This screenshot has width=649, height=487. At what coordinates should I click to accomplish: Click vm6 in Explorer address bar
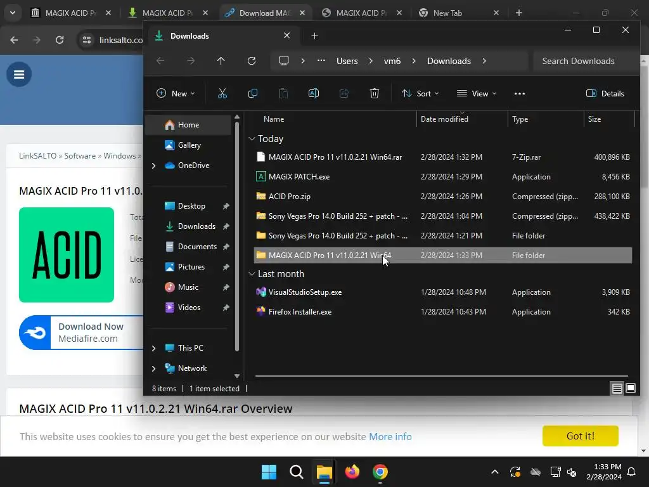tap(392, 61)
